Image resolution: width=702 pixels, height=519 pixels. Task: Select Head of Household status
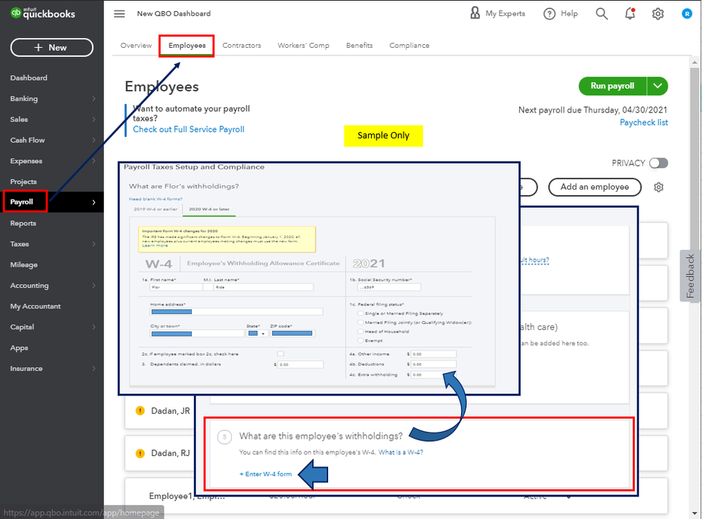pos(360,331)
